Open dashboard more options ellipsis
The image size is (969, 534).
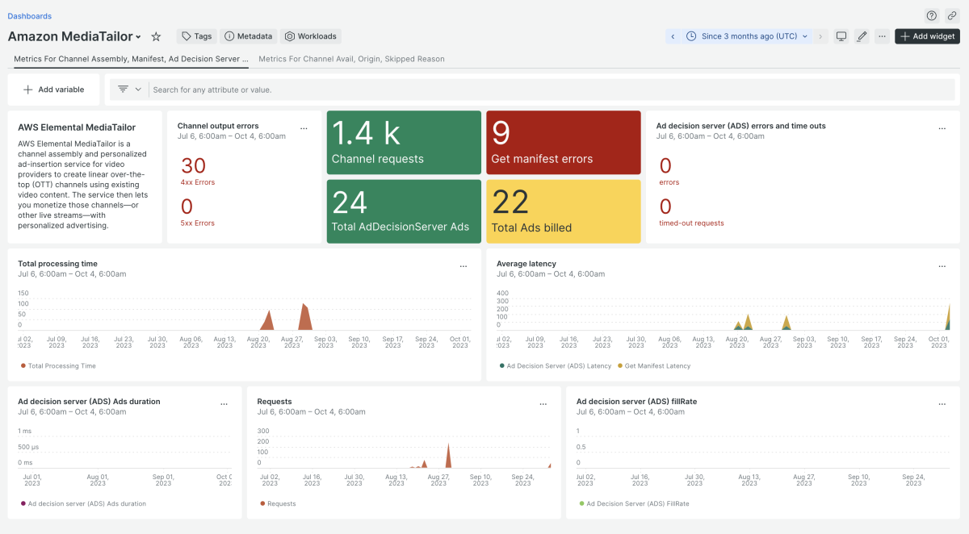(x=882, y=36)
